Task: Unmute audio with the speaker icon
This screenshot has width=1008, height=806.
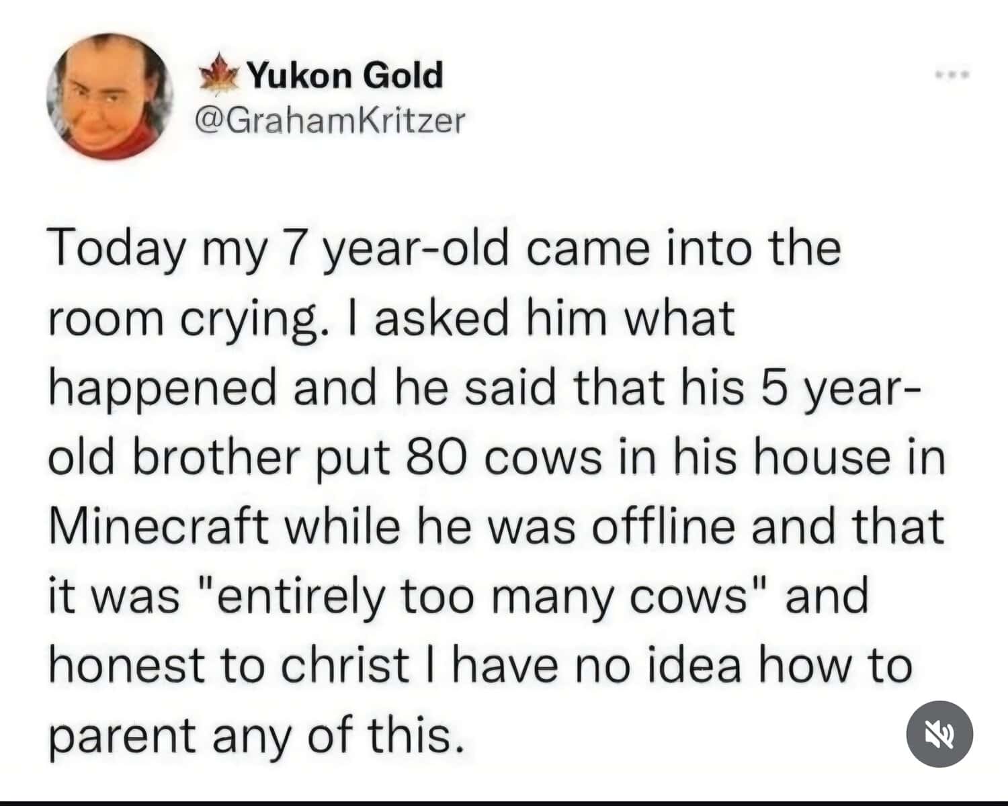Action: [x=939, y=734]
